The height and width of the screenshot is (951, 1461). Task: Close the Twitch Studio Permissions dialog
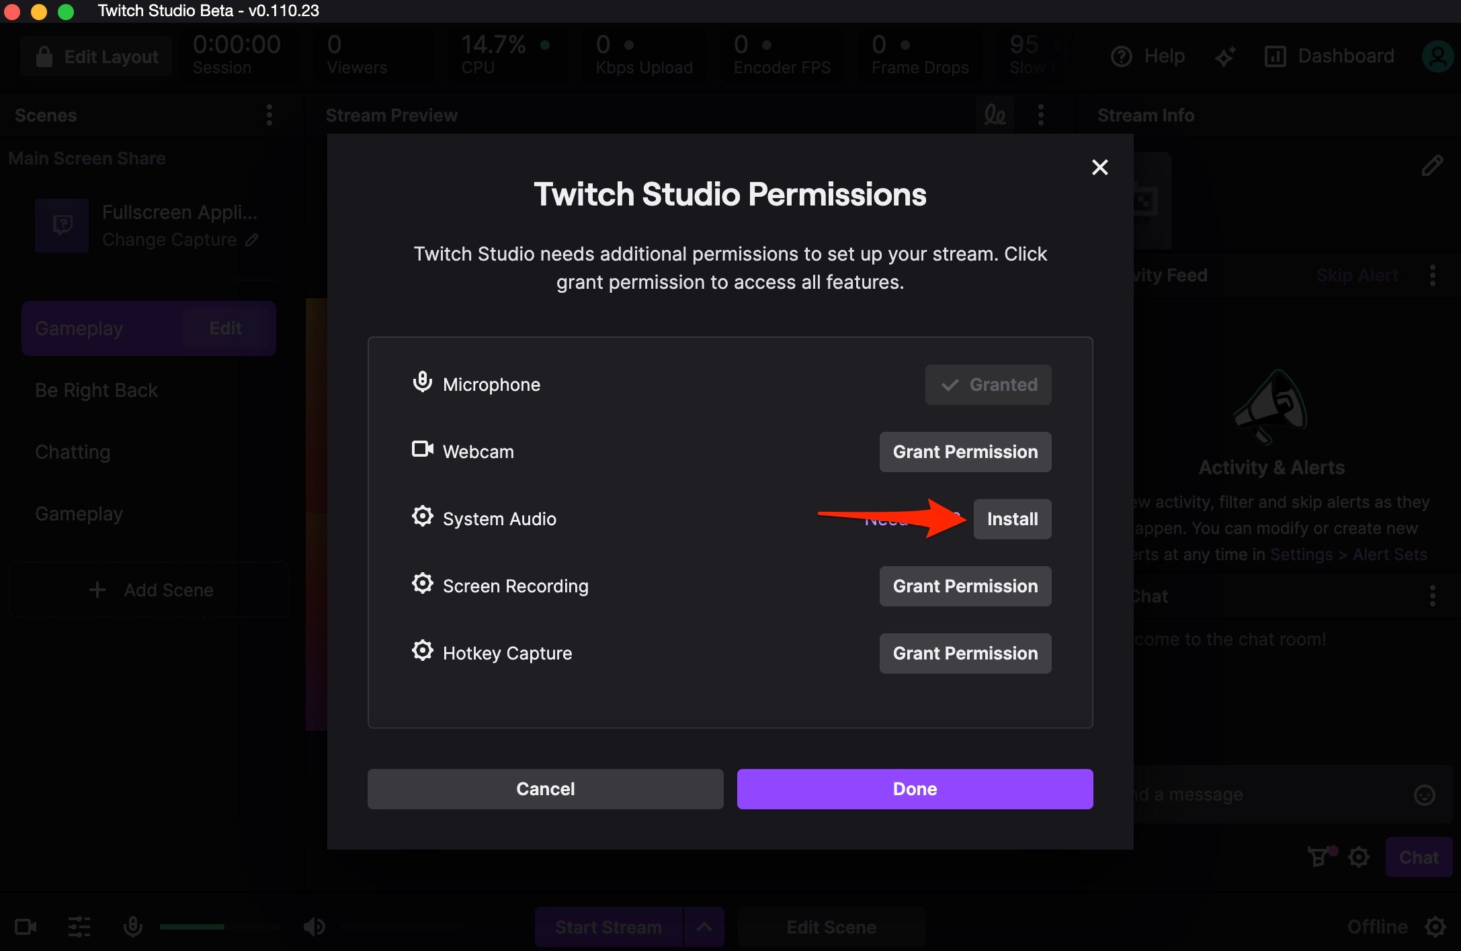(x=1099, y=167)
